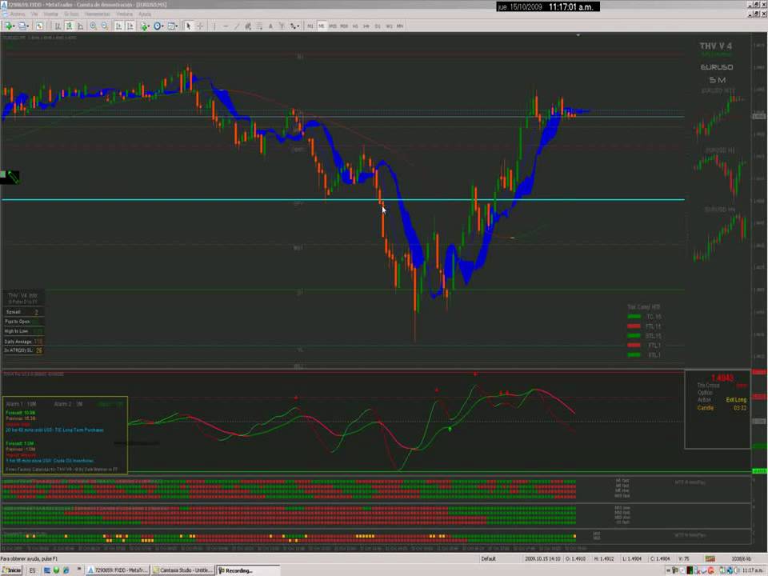Click the 'Alarm 1 : 10M' label
The width and height of the screenshot is (768, 576).
(x=21, y=404)
